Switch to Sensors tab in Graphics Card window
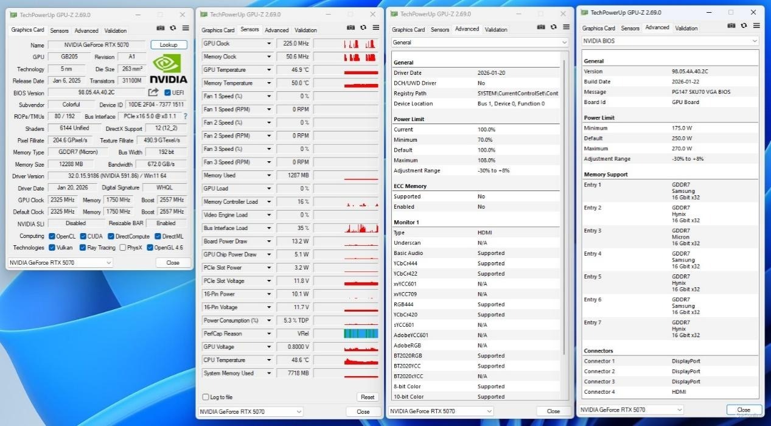771x426 pixels. point(59,30)
